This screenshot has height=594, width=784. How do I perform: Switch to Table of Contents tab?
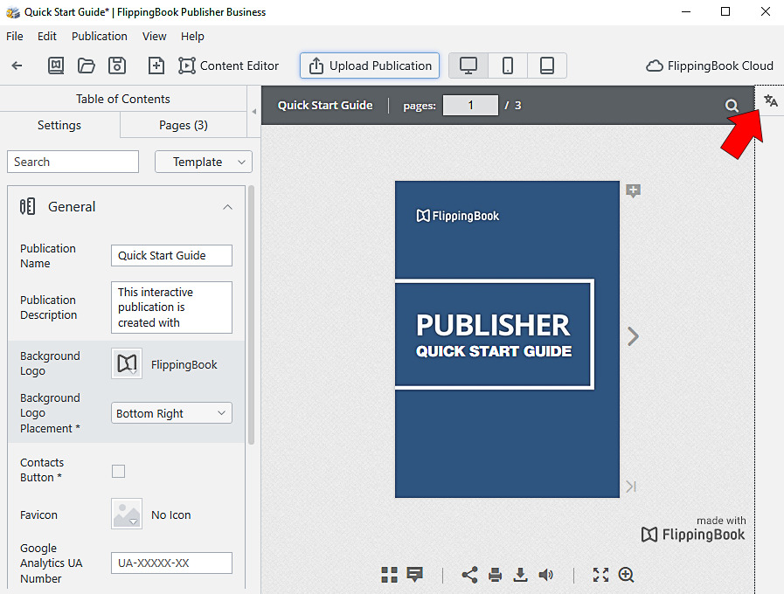point(123,99)
